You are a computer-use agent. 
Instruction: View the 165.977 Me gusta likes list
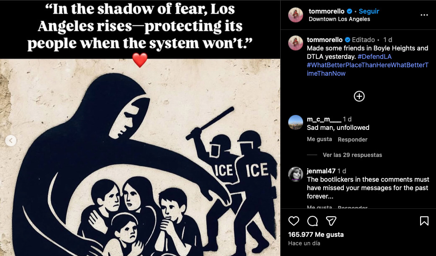tap(316, 235)
